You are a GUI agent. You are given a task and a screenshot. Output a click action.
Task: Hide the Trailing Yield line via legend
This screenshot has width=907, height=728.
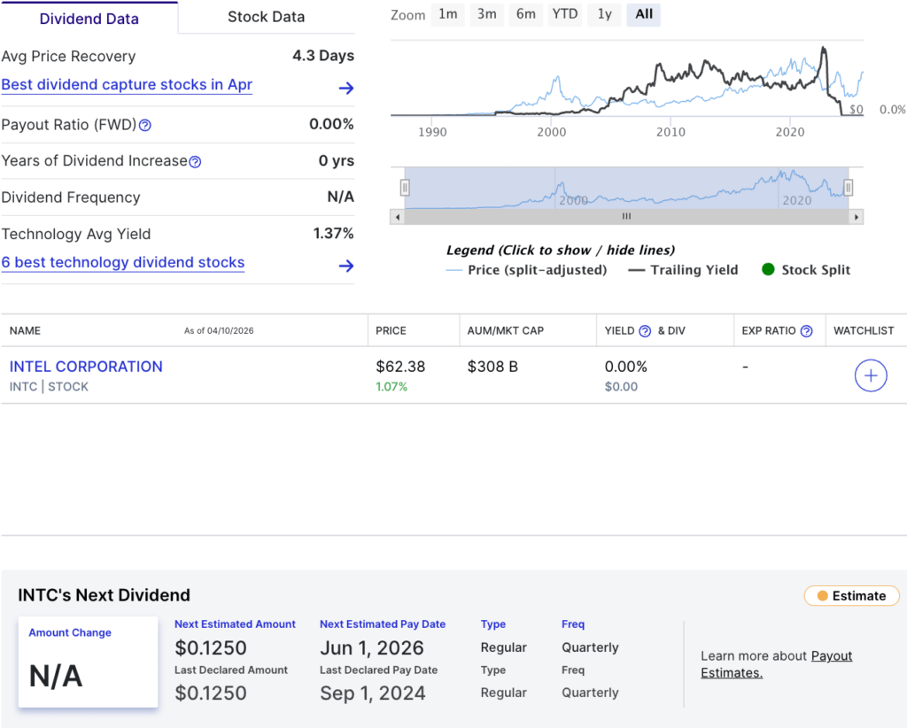[x=683, y=270]
